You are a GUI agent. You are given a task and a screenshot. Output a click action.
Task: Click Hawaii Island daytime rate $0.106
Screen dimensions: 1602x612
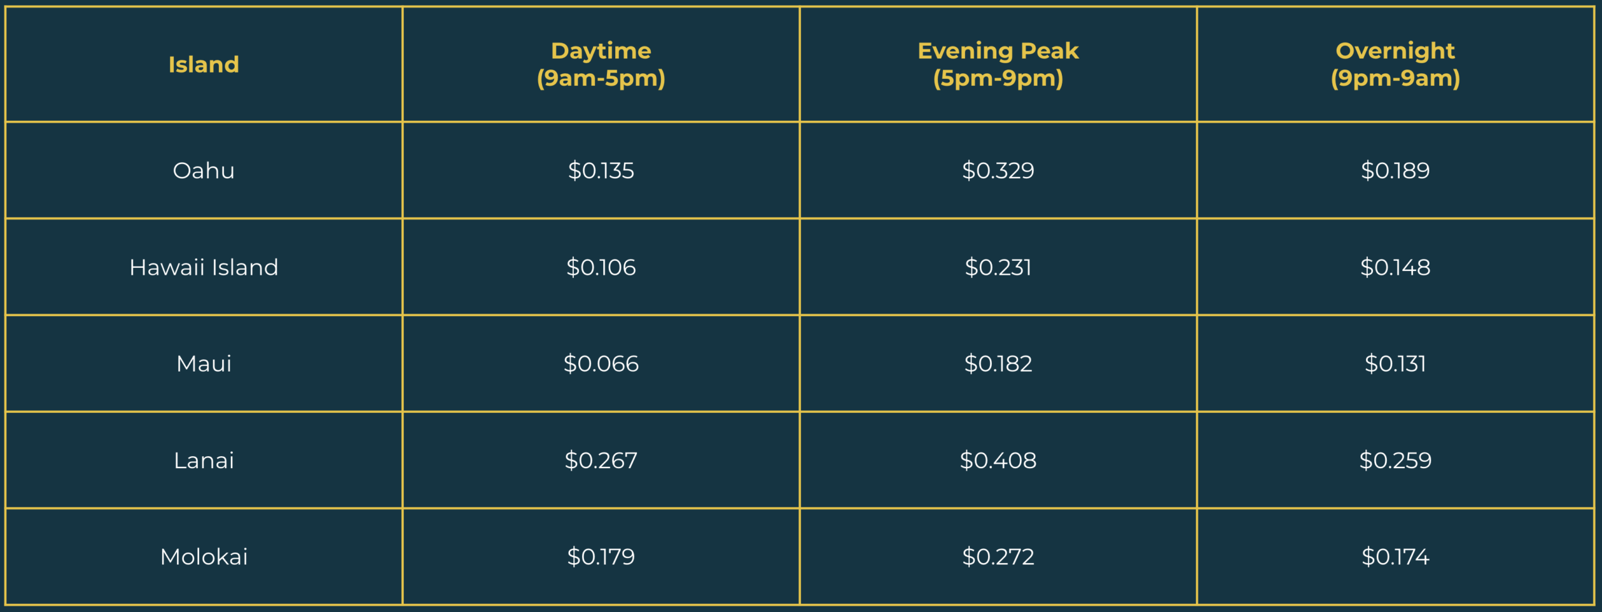pyautogui.click(x=601, y=267)
